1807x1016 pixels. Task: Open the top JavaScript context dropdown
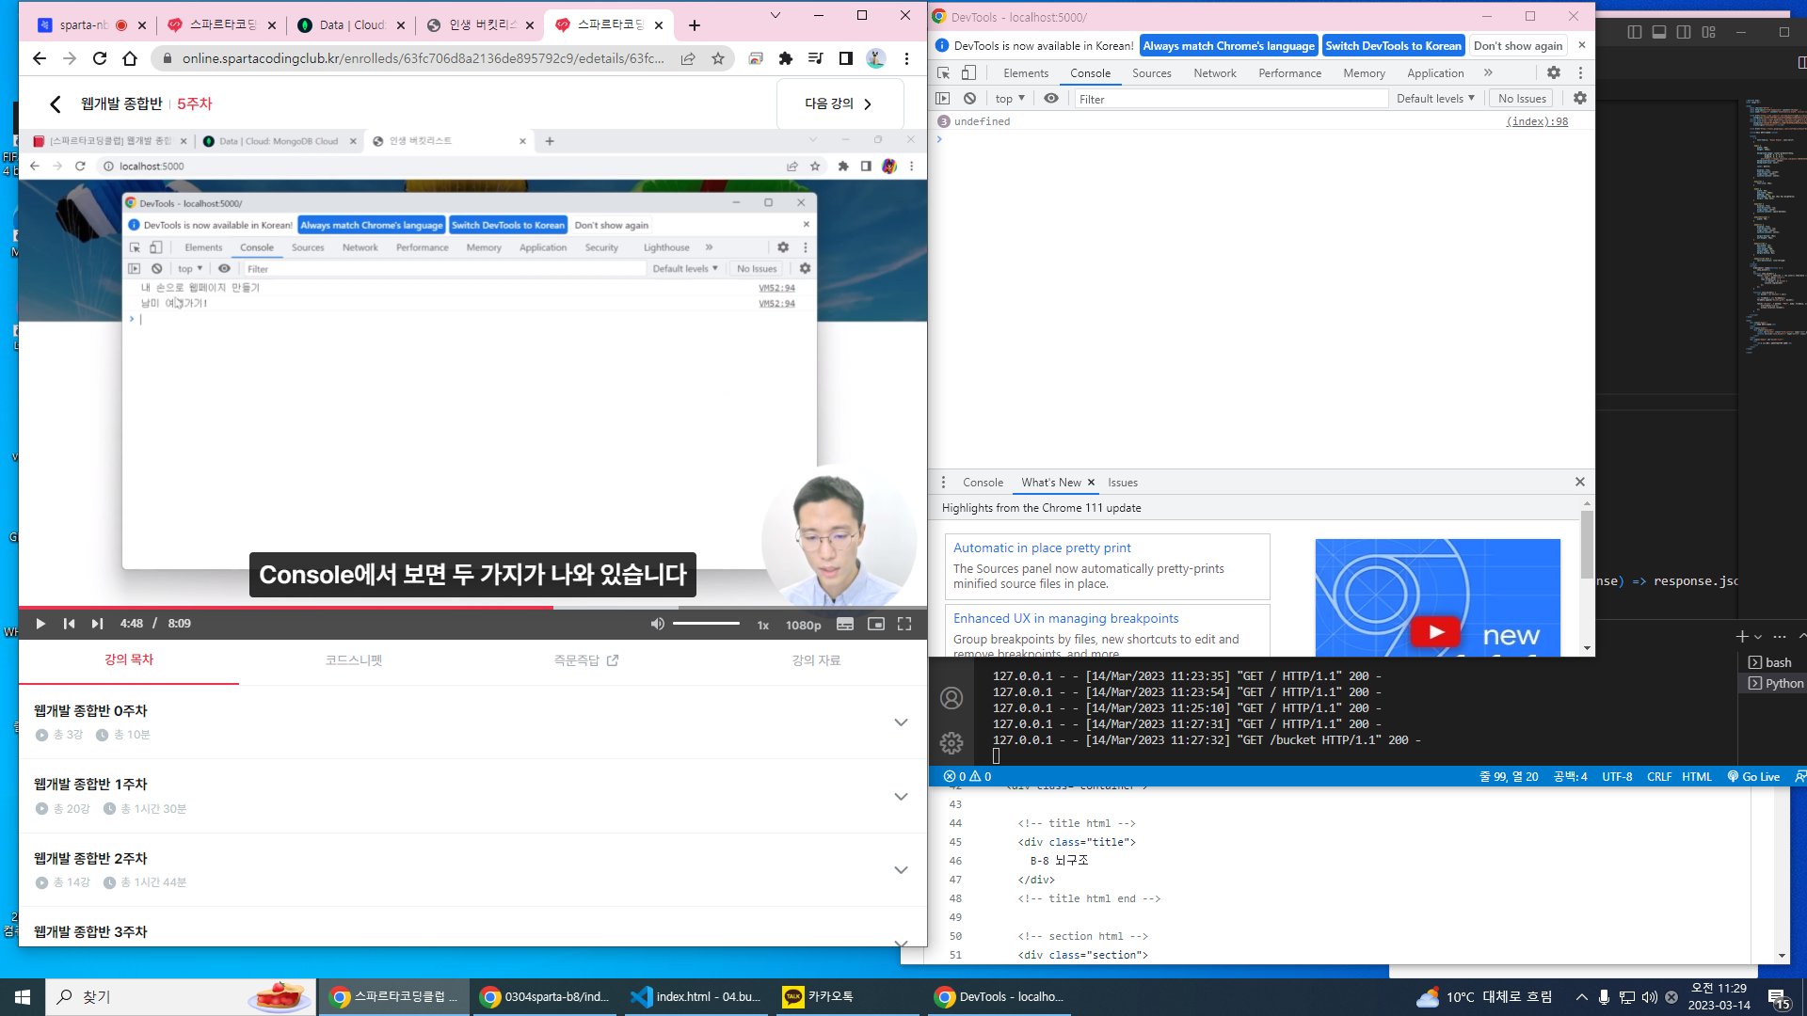1010,98
